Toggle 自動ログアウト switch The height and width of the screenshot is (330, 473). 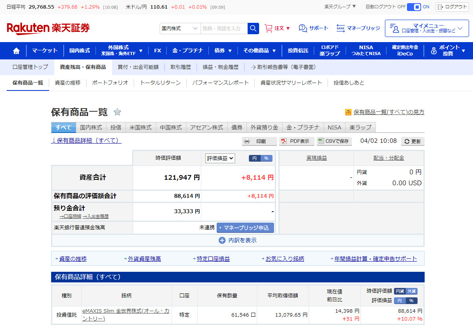click(414, 7)
